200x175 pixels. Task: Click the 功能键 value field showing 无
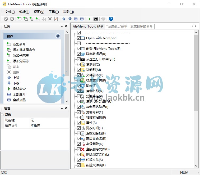(49, 120)
